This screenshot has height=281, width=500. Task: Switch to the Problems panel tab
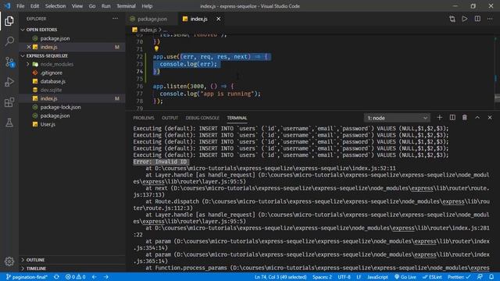(144, 118)
